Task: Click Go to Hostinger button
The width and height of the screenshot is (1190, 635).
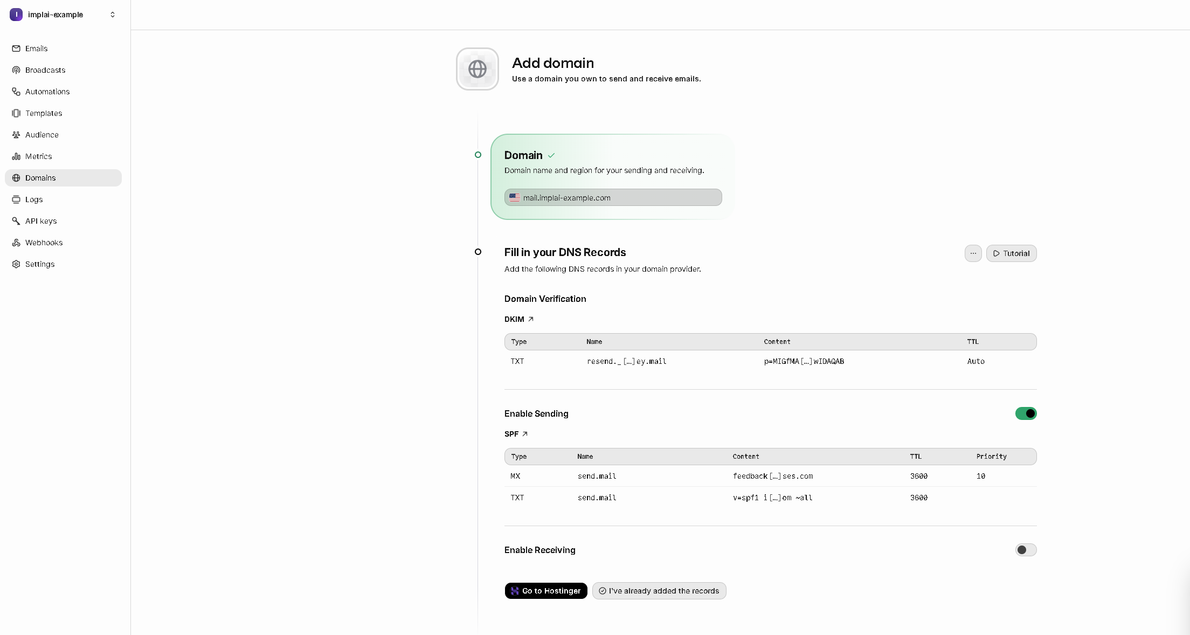Action: pyautogui.click(x=546, y=591)
